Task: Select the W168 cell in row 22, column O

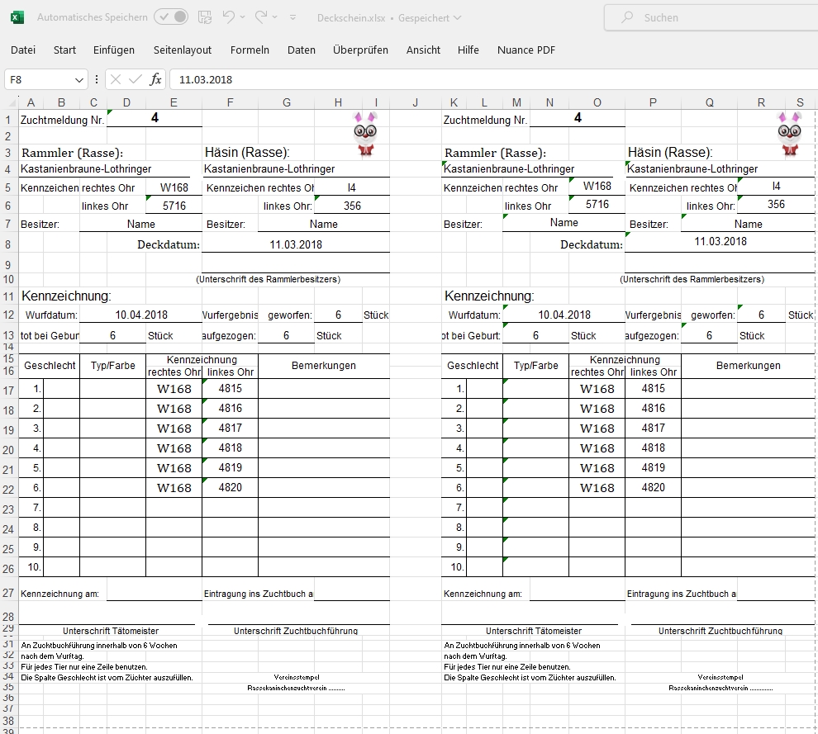Action: click(597, 488)
